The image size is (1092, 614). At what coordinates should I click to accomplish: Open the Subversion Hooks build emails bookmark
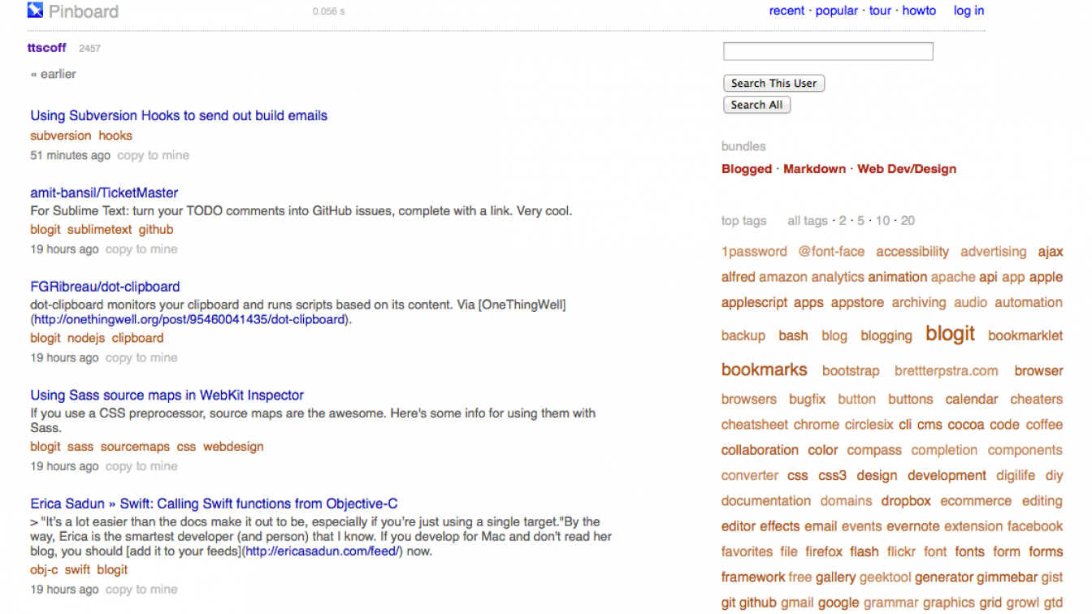tap(179, 115)
